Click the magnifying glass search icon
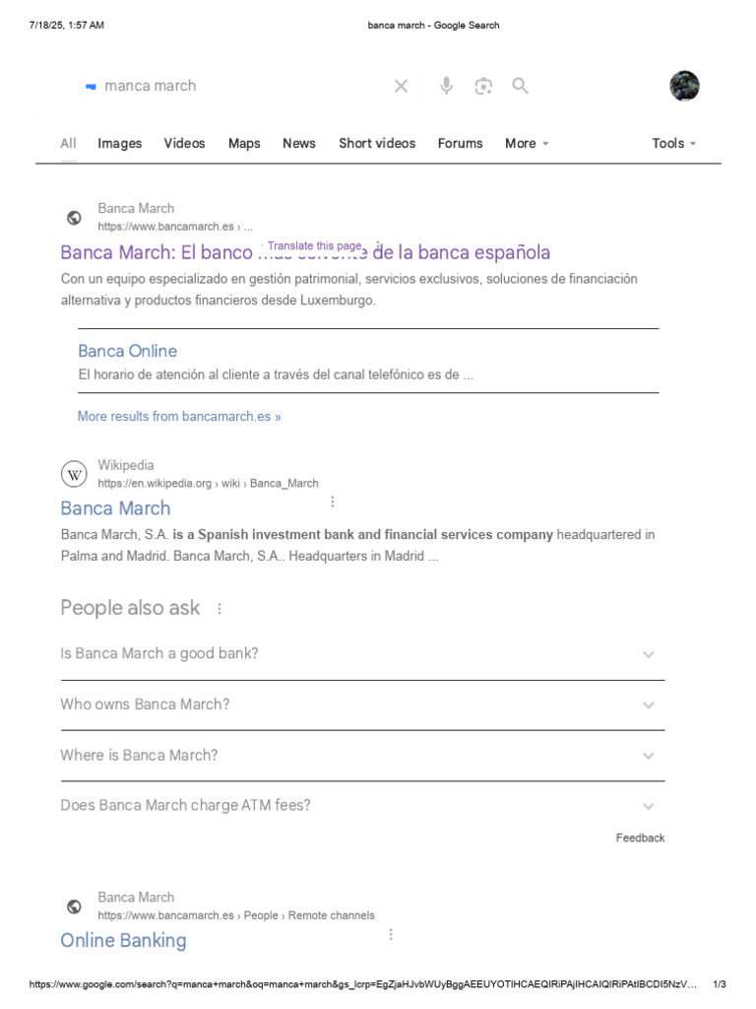 pos(520,86)
